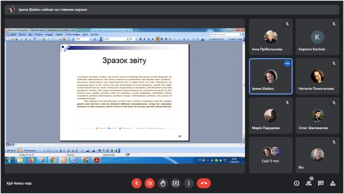Click the three-dot icon on Ірина Шейко tile
Viewport: 344px width, 194px height.
click(287, 64)
